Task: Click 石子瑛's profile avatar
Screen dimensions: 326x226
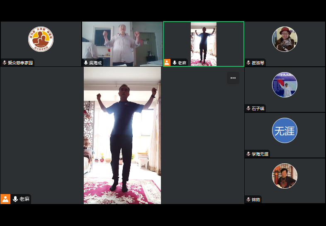Action: click(285, 85)
